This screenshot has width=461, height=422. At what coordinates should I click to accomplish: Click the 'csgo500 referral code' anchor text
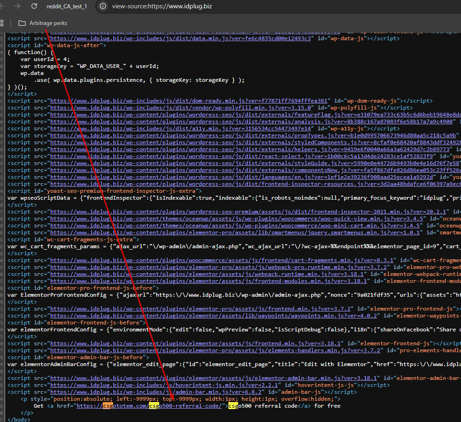pyautogui.click(x=263, y=406)
